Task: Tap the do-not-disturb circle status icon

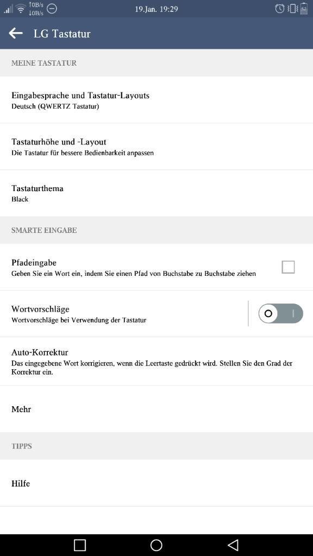Action: coord(52,9)
